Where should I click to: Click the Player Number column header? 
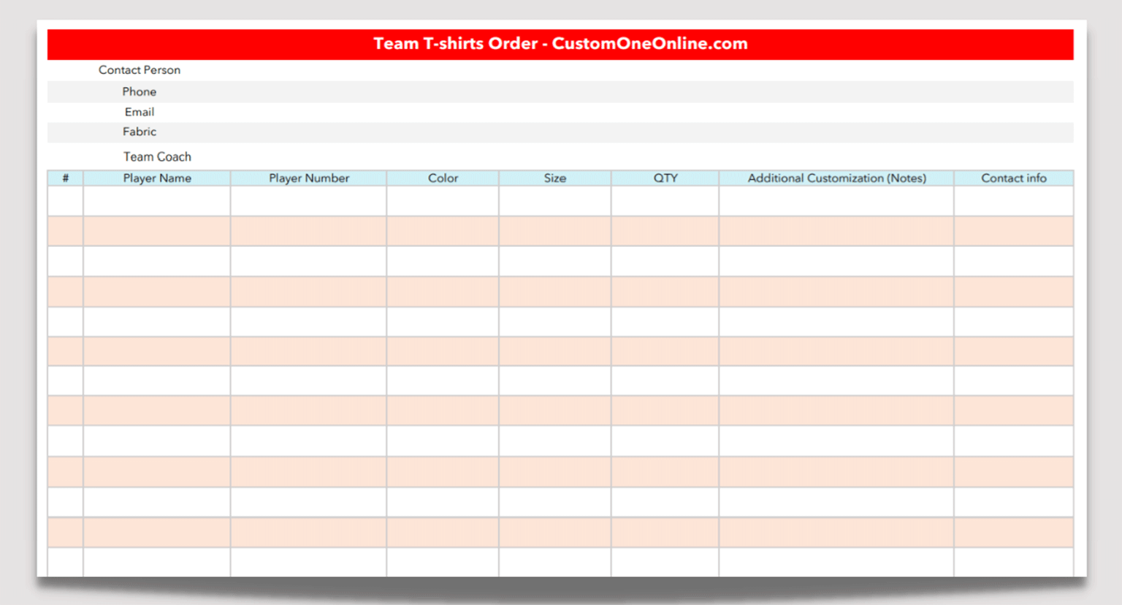309,178
